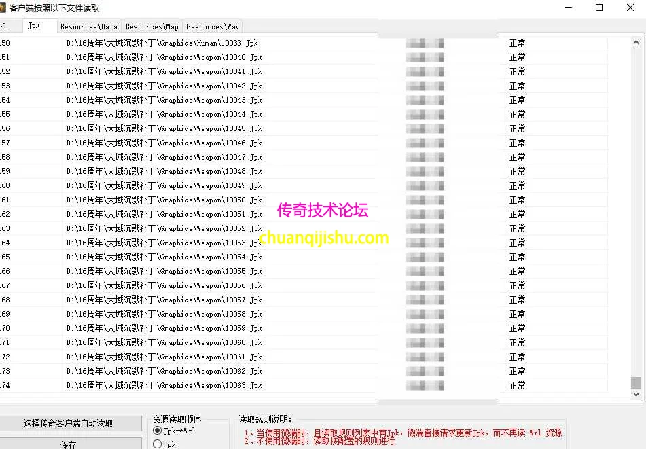Open the Resources\Wav tab
646x449 pixels.
(x=213, y=26)
